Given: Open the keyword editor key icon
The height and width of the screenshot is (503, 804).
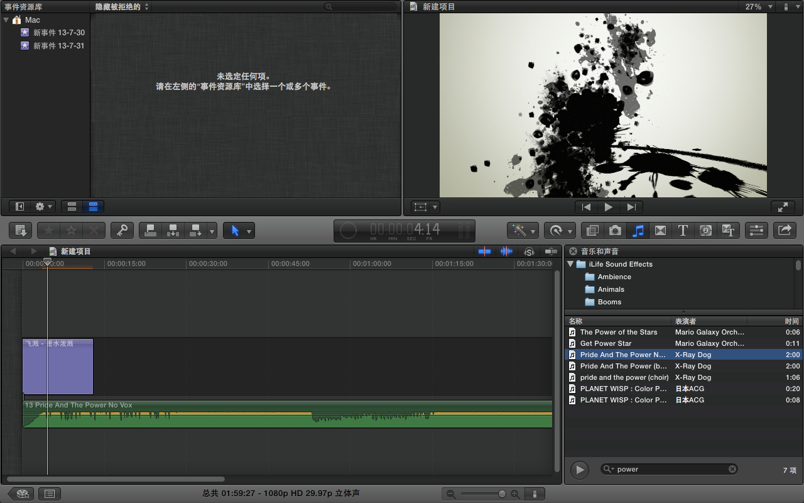Looking at the screenshot, I should point(122,231).
